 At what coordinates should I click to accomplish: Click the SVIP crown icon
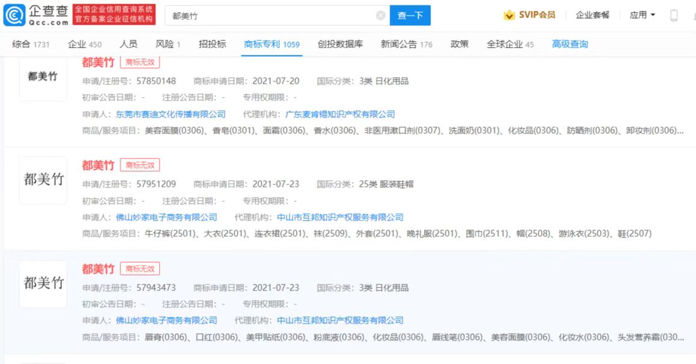tap(509, 15)
